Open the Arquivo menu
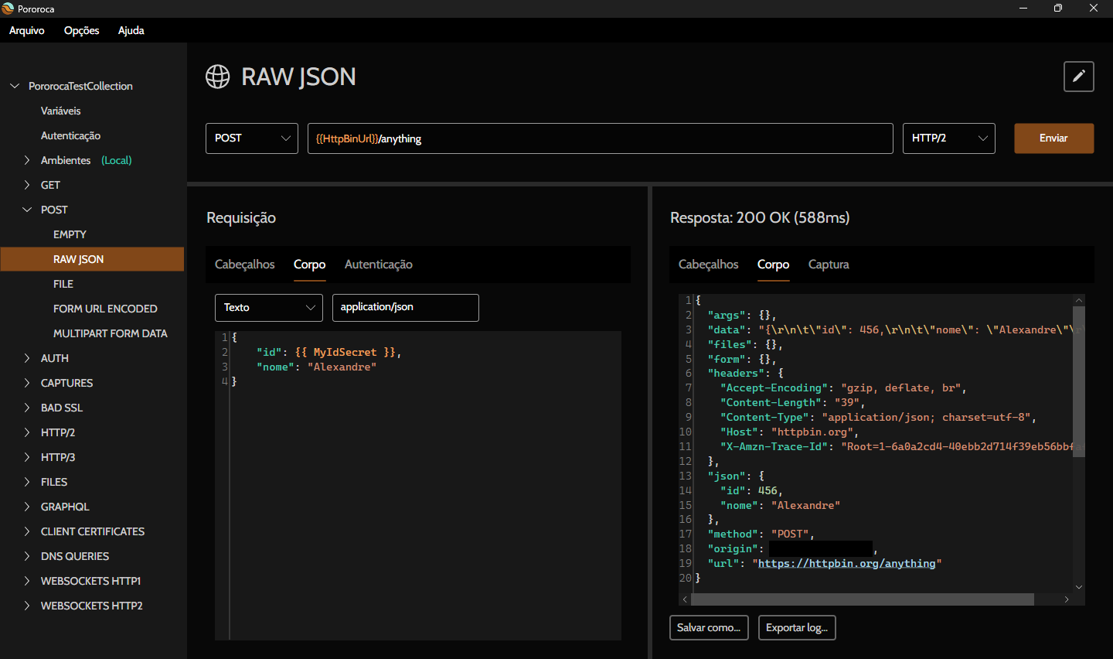This screenshot has width=1113, height=659. 27,30
